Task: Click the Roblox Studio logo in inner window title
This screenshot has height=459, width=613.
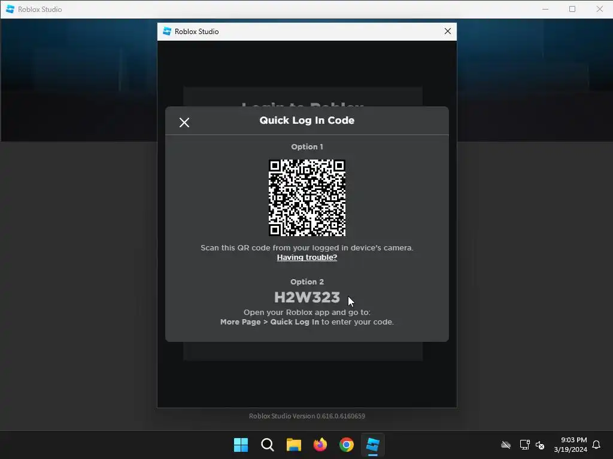Action: coord(168,31)
